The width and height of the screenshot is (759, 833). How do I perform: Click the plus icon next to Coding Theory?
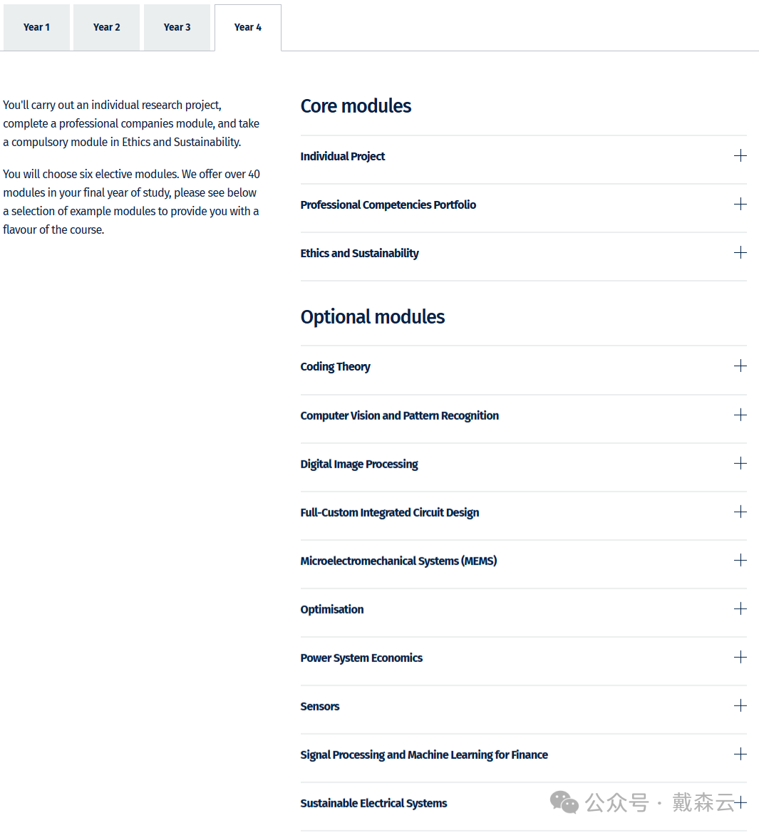click(x=740, y=366)
